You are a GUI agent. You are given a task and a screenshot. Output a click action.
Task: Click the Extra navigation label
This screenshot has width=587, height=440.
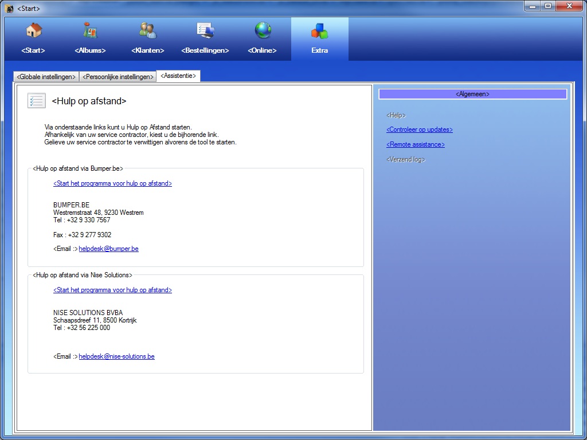[319, 50]
